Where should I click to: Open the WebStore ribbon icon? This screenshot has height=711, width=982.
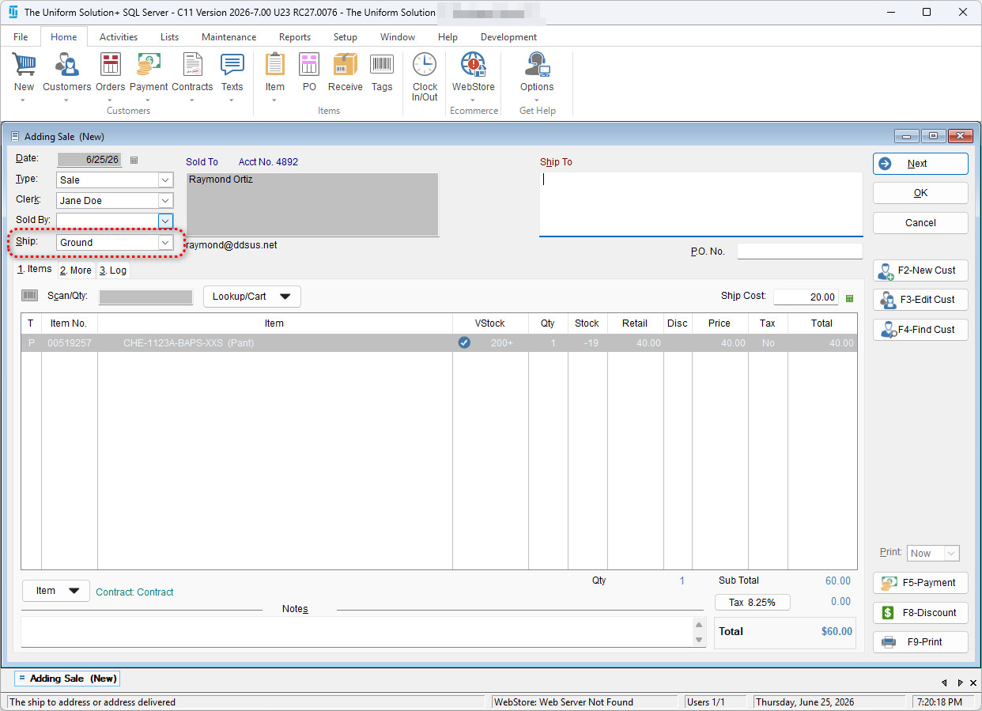click(x=473, y=65)
